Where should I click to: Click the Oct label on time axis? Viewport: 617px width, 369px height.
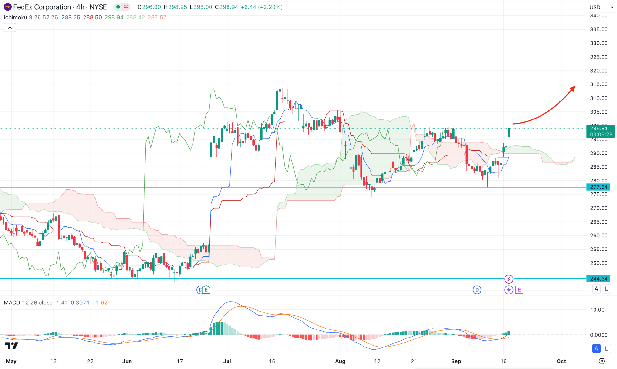(561, 361)
